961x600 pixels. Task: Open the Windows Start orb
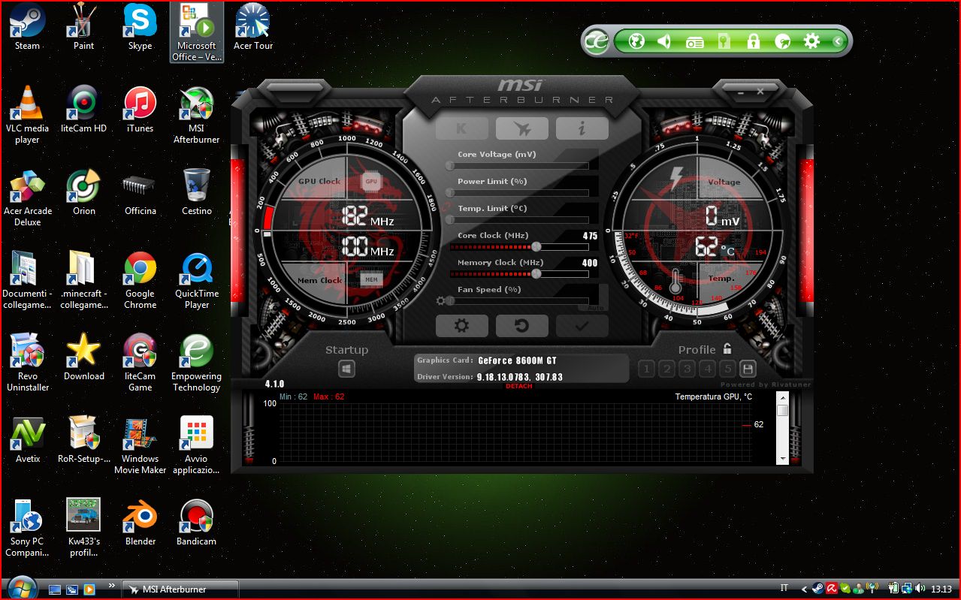[x=20, y=587]
